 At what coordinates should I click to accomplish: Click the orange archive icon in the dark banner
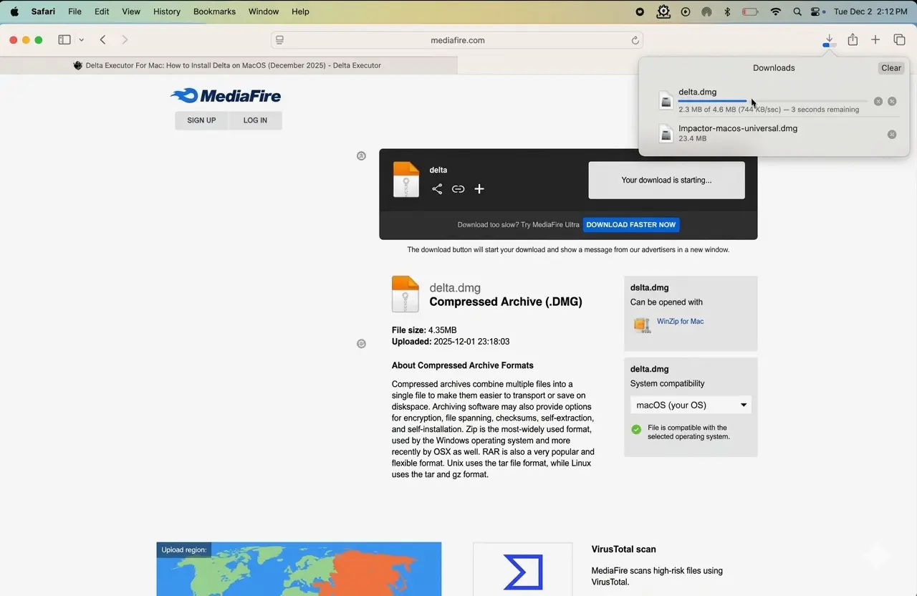coord(406,179)
